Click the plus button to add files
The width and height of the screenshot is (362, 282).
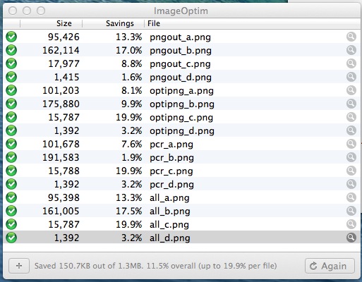19,266
